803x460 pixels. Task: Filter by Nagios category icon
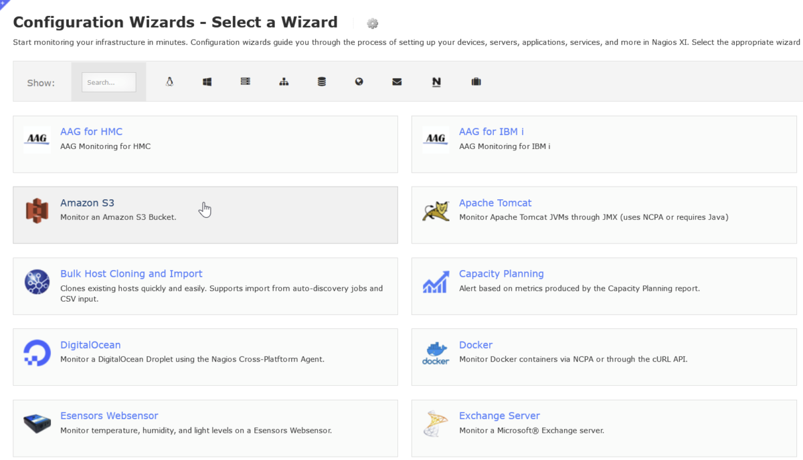(436, 82)
